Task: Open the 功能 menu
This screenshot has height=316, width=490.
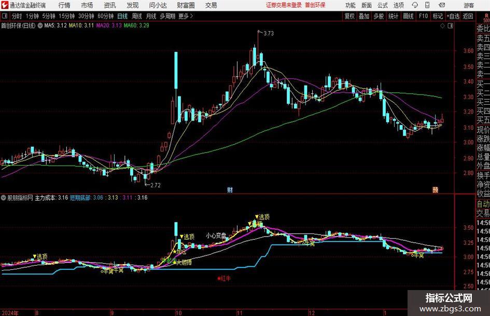Action: tap(351, 5)
